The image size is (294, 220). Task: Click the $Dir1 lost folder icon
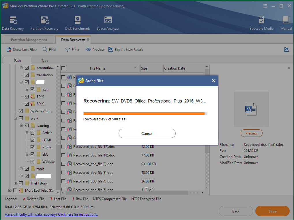[33, 97]
